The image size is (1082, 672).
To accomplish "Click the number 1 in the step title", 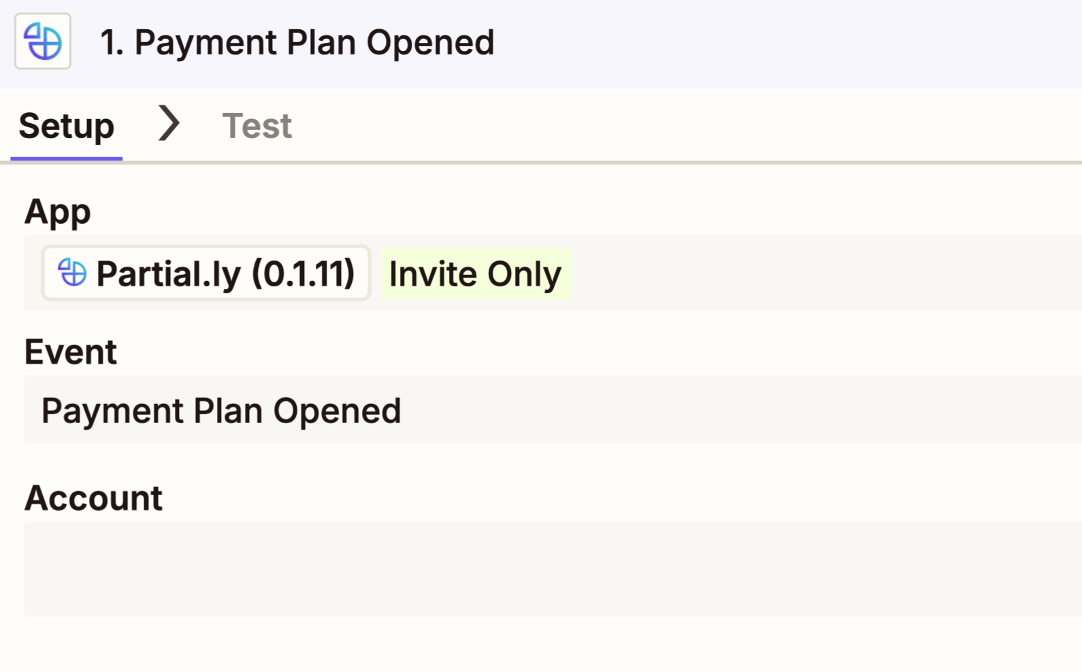I will click(111, 42).
